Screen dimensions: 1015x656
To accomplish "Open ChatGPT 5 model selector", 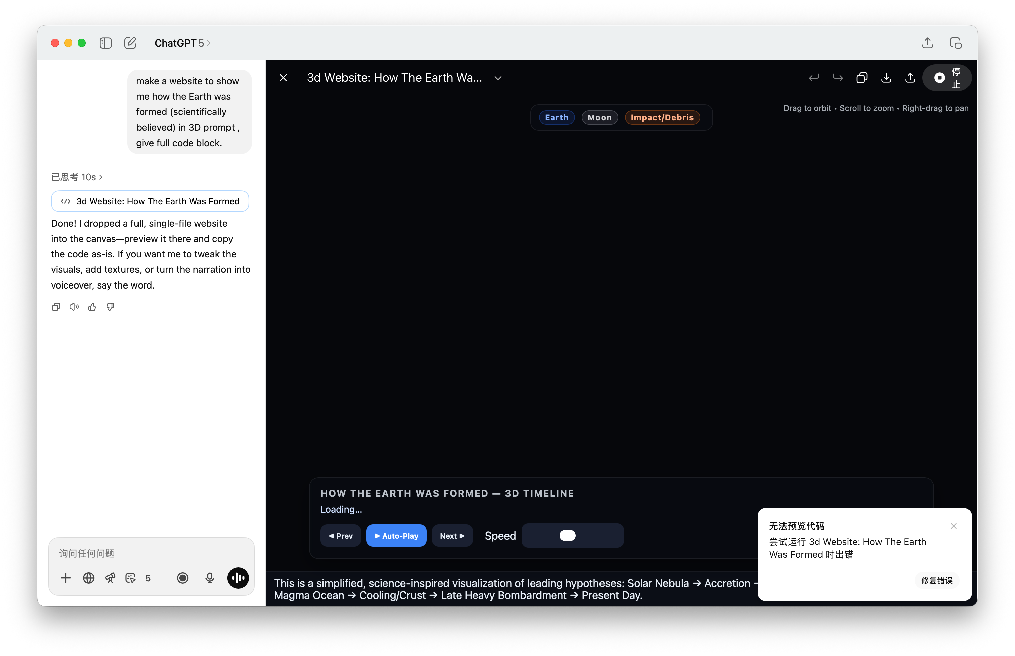I will [182, 43].
